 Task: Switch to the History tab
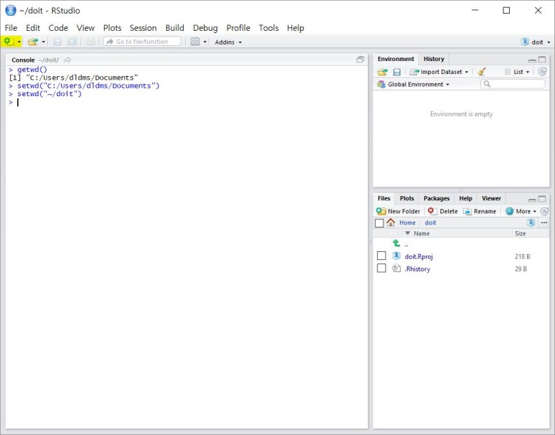434,59
